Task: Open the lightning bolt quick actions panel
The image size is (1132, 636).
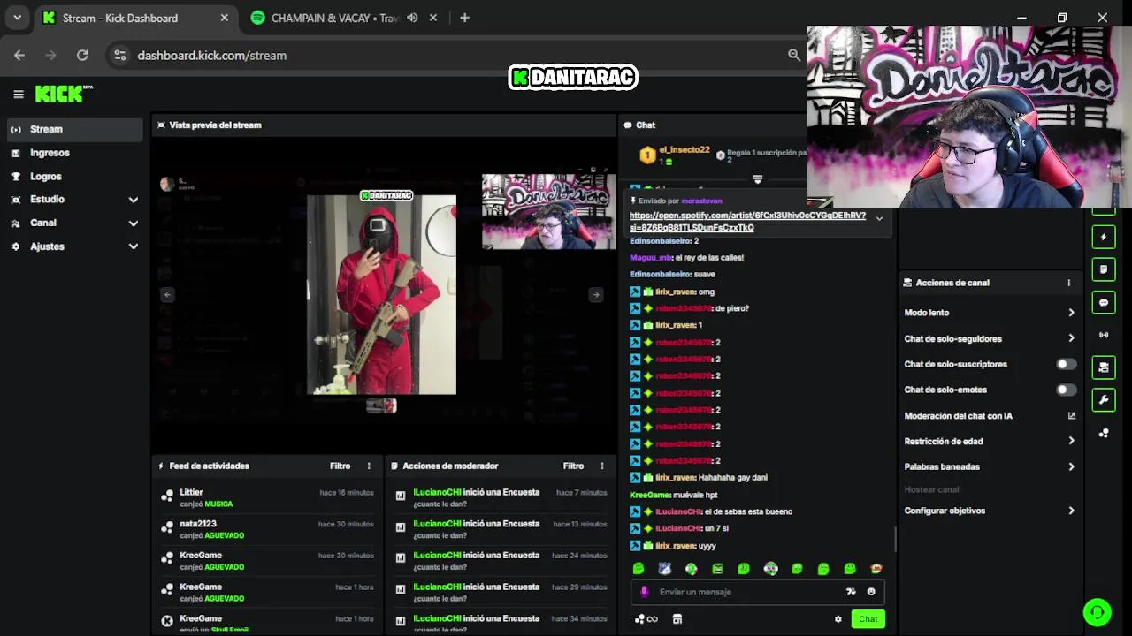Action: 1103,237
